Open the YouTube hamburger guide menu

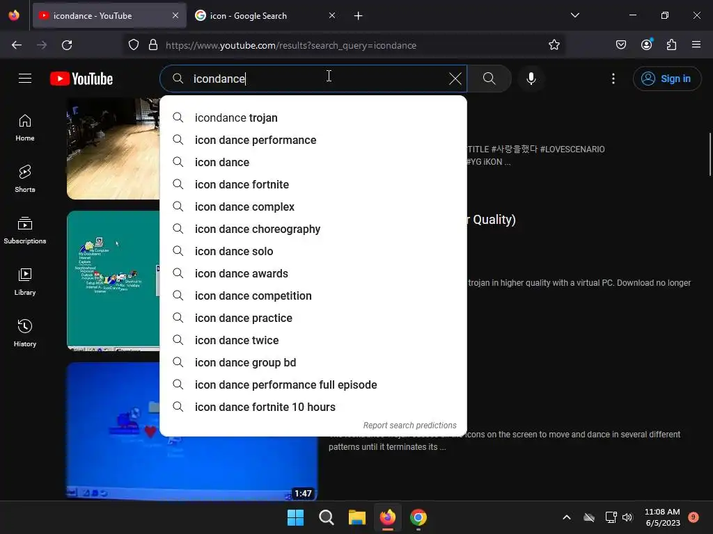25,79
